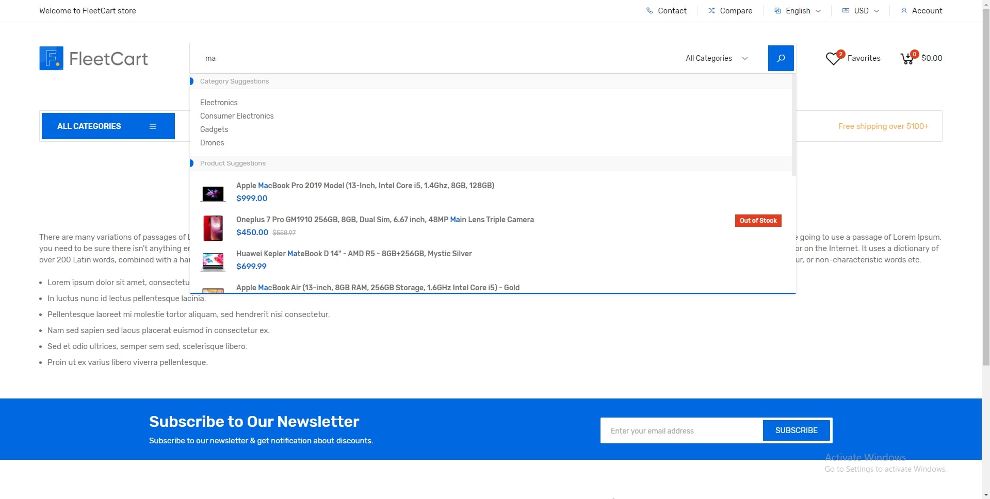Click the Contact phone icon
The width and height of the screenshot is (990, 499).
[650, 11]
